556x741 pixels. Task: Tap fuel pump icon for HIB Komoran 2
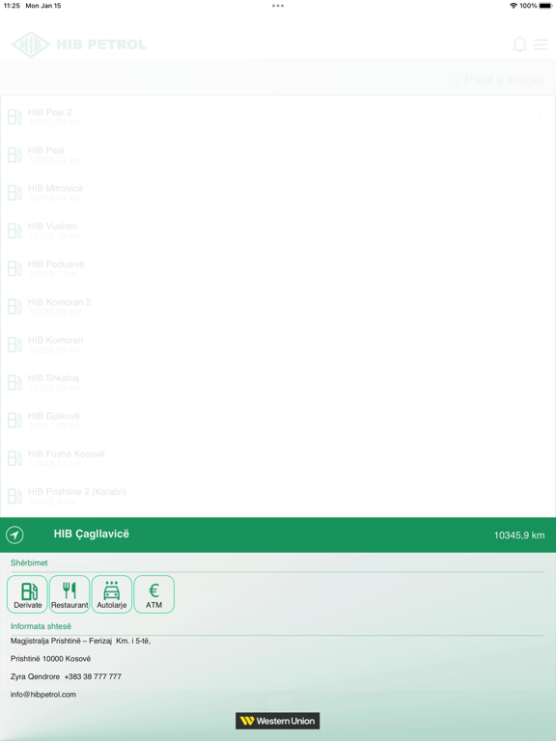14,306
